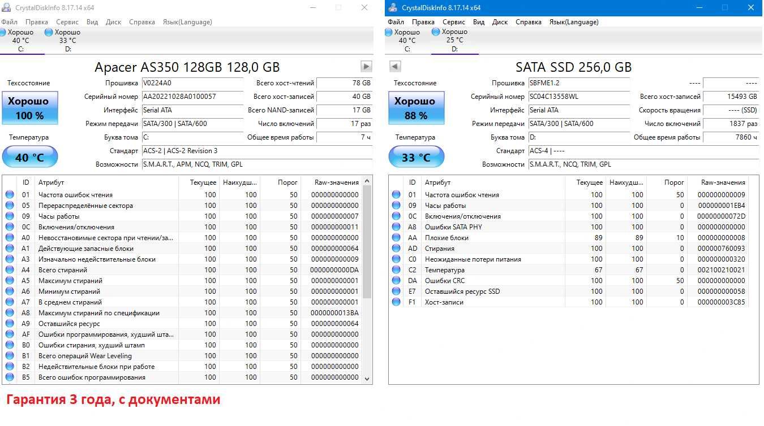This screenshot has height=426, width=764.
Task: Click status orb for Оставшийся ресурс row
Action: (10, 324)
